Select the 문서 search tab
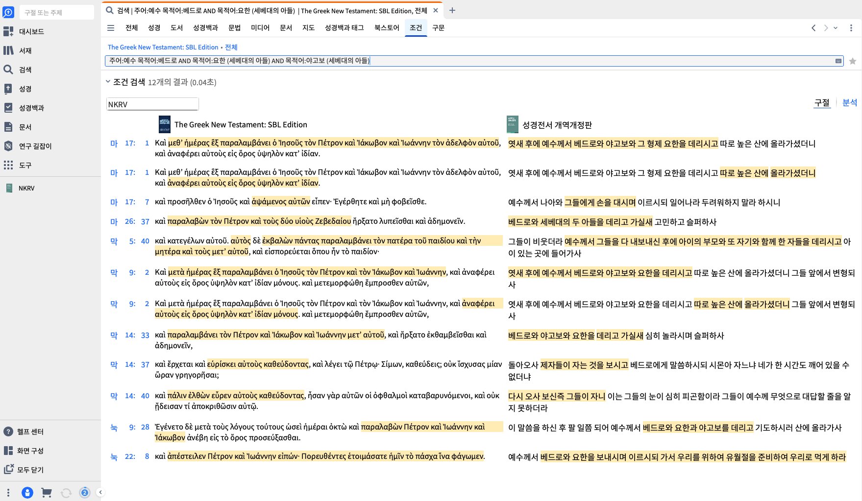The height and width of the screenshot is (501, 862). [x=286, y=28]
